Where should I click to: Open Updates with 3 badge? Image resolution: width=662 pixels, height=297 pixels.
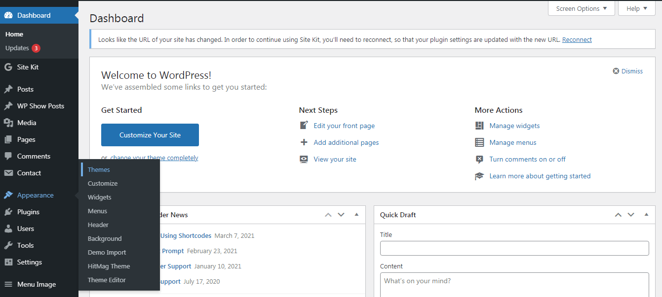(23, 48)
